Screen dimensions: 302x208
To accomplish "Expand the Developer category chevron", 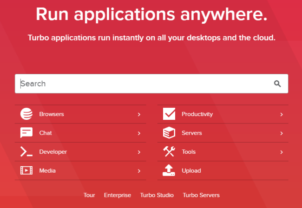I will tap(139, 152).
